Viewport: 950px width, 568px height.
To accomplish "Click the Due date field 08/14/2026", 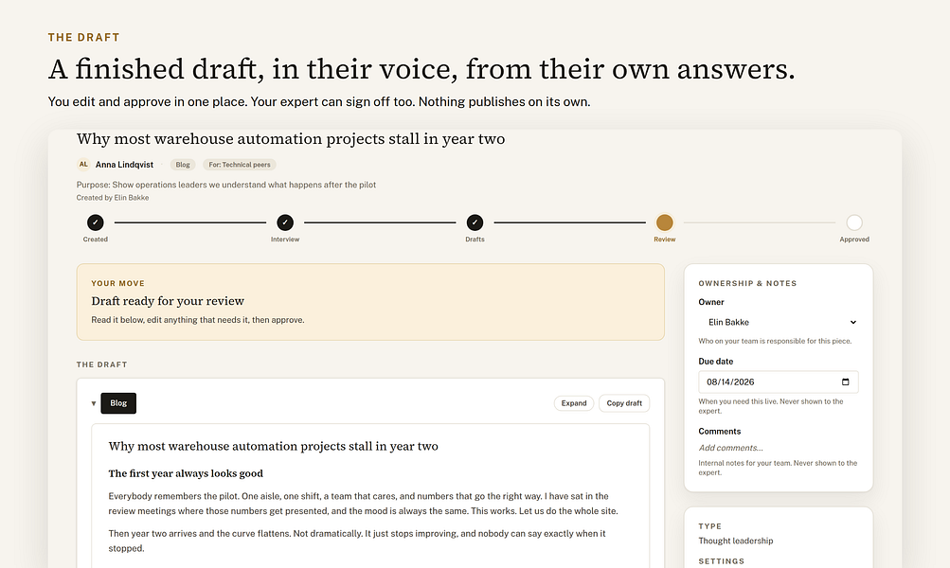I will coord(778,382).
